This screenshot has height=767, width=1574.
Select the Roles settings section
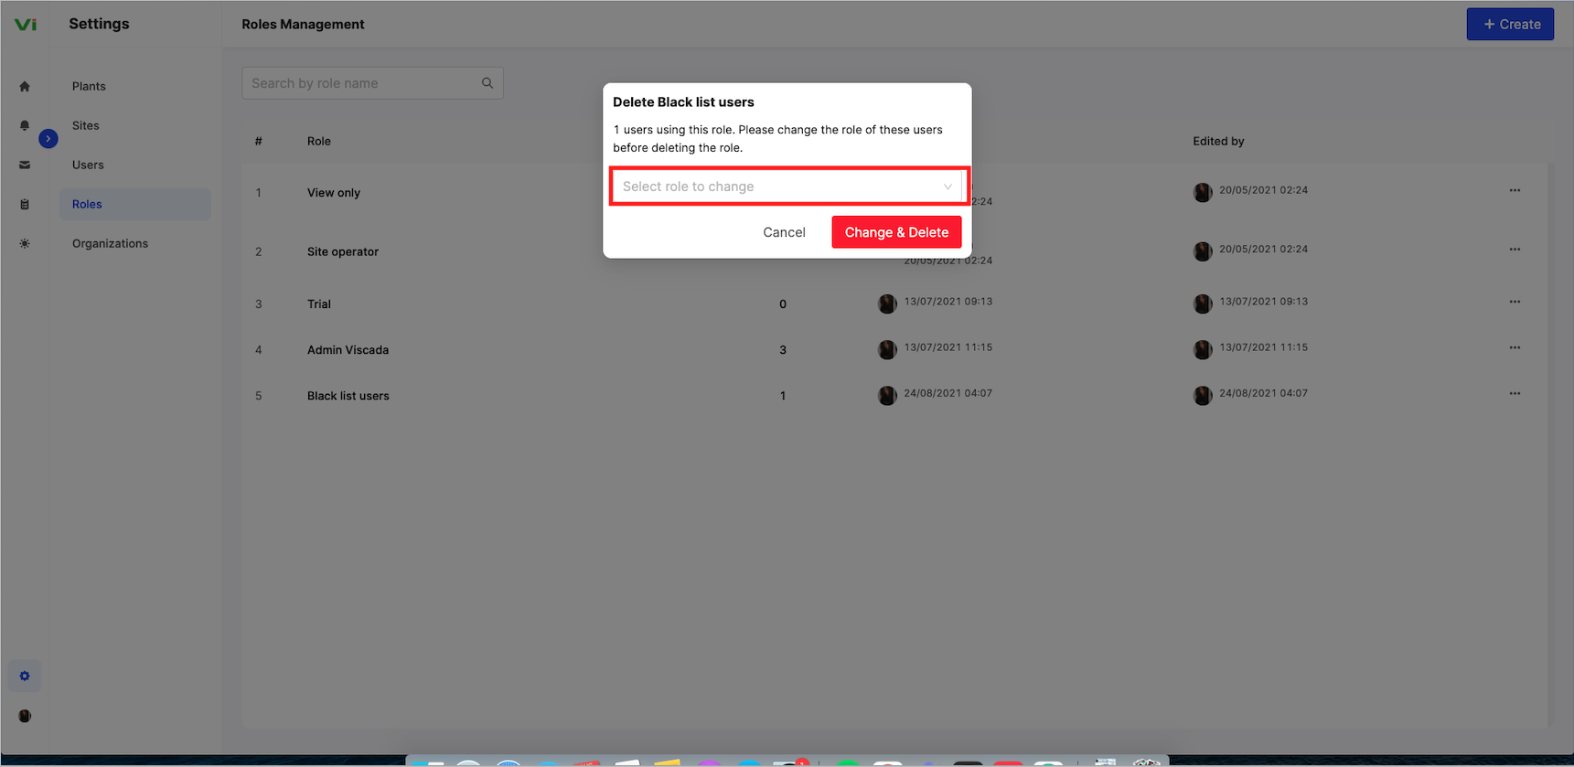pyautogui.click(x=135, y=204)
